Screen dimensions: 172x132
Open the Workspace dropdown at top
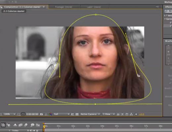[x=168, y=2]
